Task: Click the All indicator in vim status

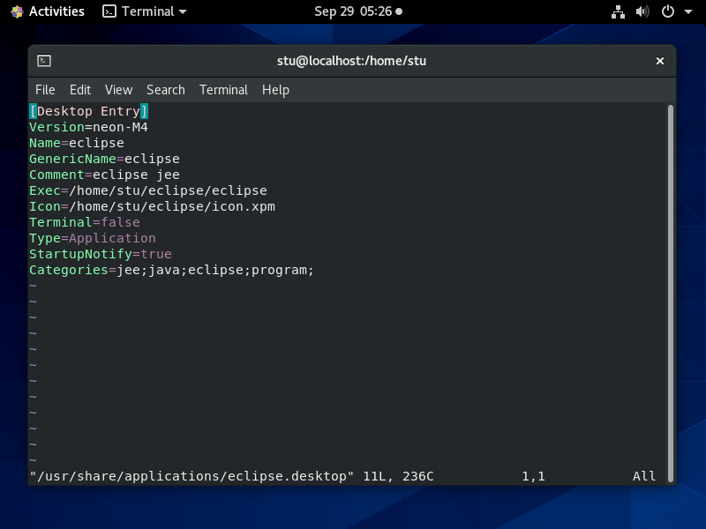Action: [644, 476]
